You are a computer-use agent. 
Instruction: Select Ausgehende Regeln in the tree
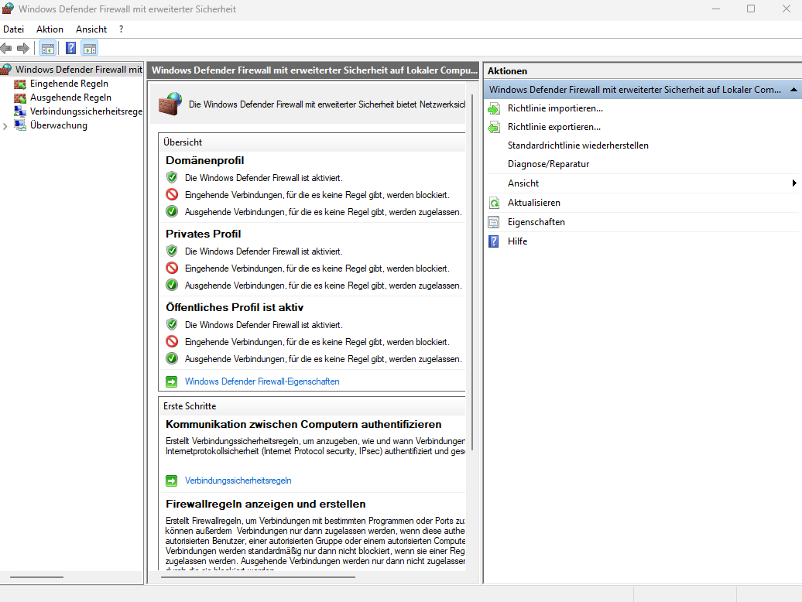[70, 97]
